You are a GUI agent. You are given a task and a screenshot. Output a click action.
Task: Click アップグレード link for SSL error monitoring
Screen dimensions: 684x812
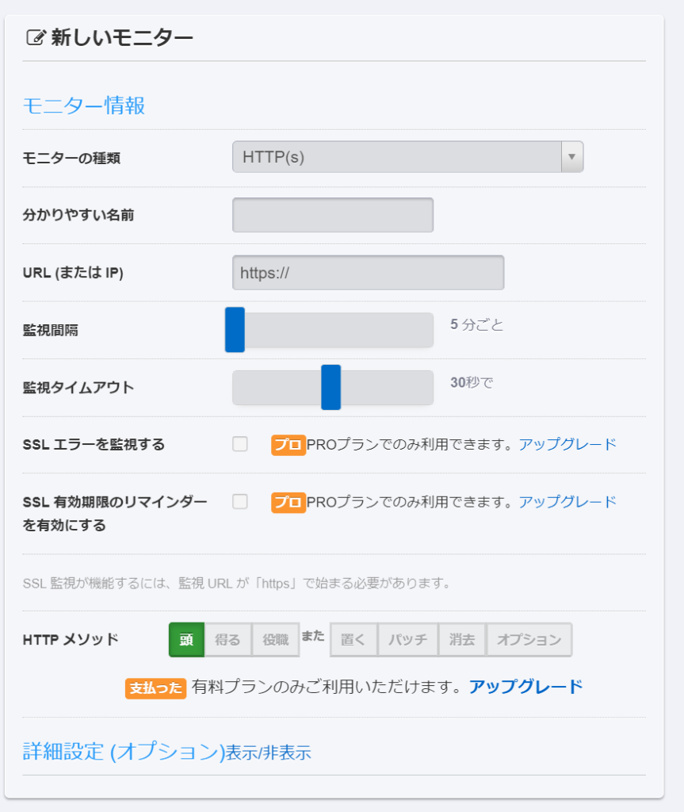567,444
